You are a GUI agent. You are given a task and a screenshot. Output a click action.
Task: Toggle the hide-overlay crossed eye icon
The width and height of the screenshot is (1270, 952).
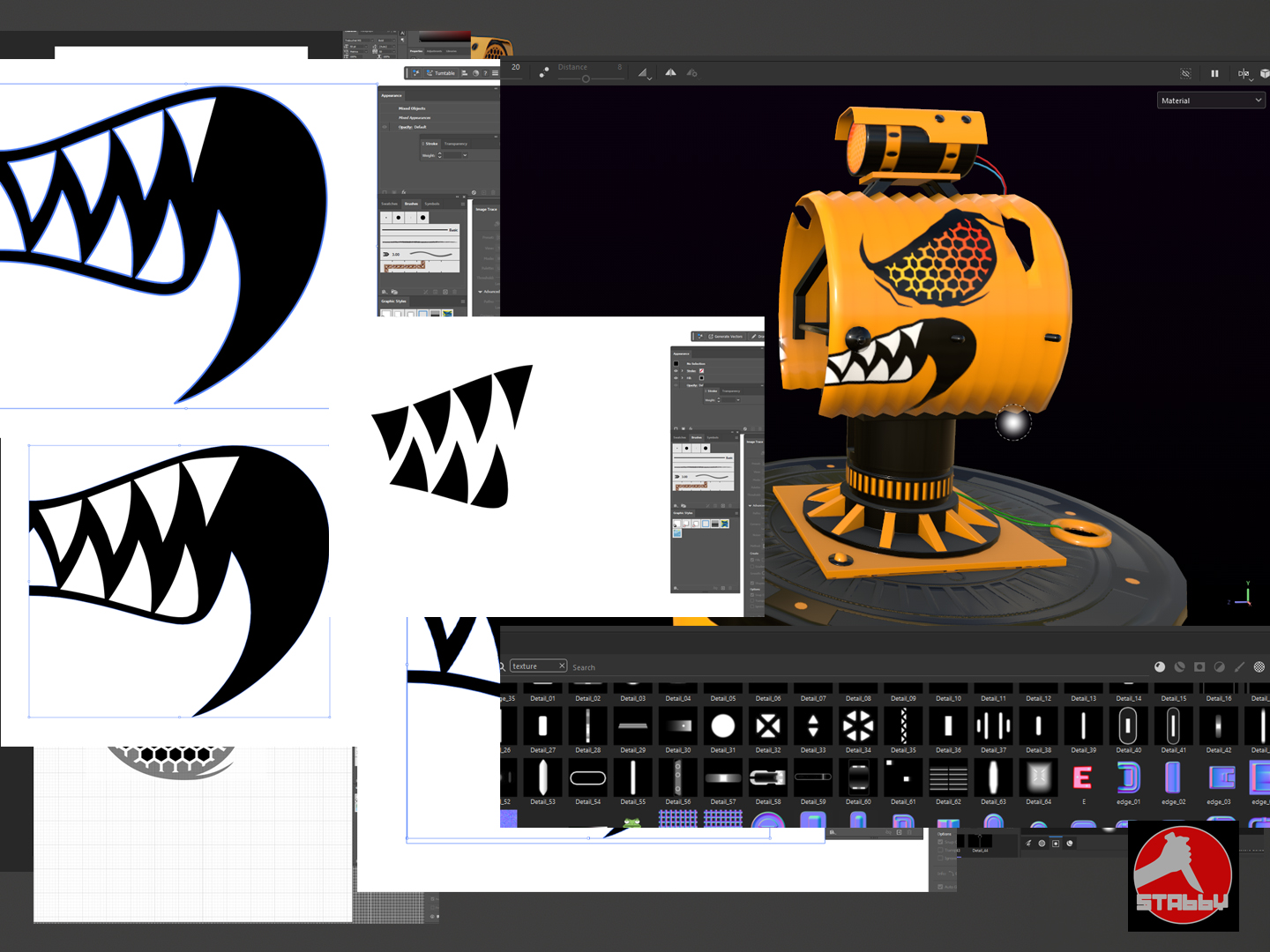pyautogui.click(x=1185, y=73)
